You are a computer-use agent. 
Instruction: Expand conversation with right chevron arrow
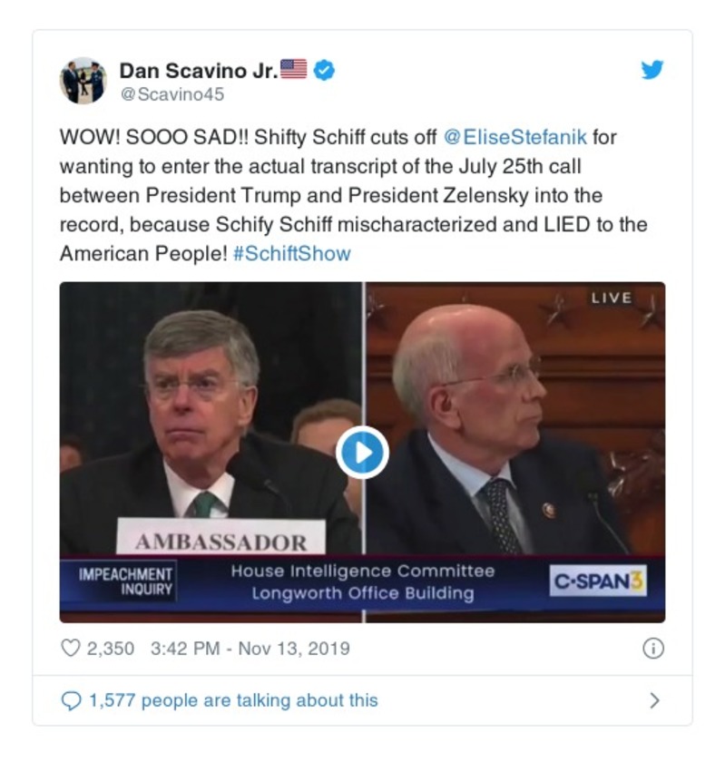(x=654, y=700)
